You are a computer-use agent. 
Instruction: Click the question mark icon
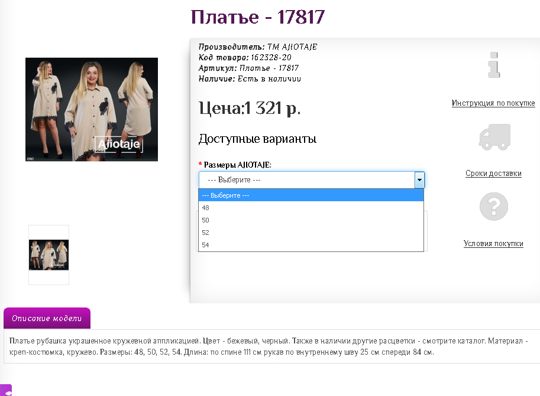click(493, 206)
